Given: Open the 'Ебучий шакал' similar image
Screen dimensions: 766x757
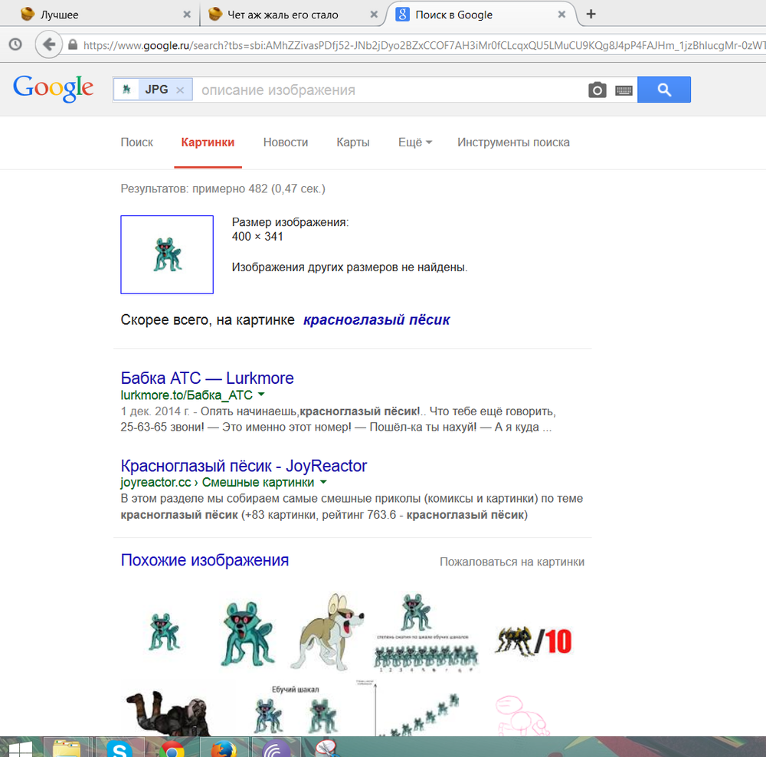Looking at the screenshot, I should click(x=296, y=709).
